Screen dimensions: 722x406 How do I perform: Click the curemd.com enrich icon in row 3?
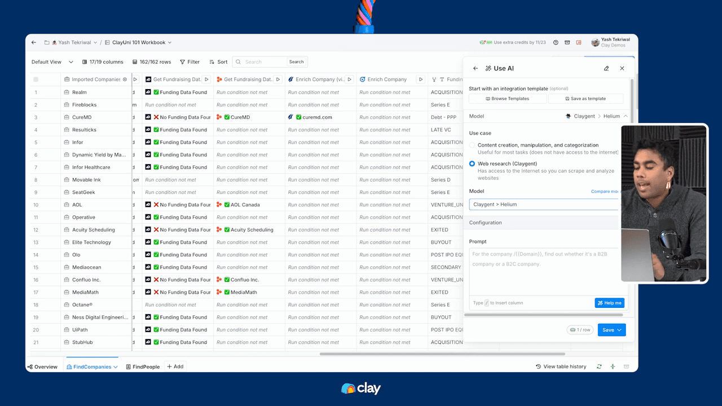coord(291,117)
